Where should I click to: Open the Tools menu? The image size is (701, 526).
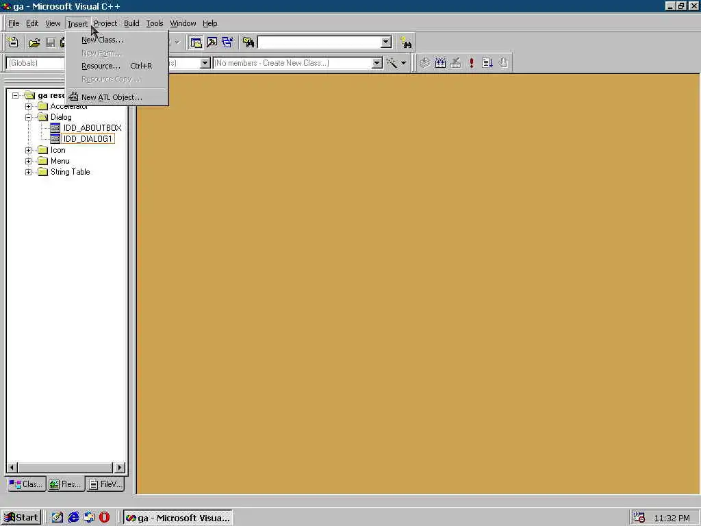(x=155, y=23)
